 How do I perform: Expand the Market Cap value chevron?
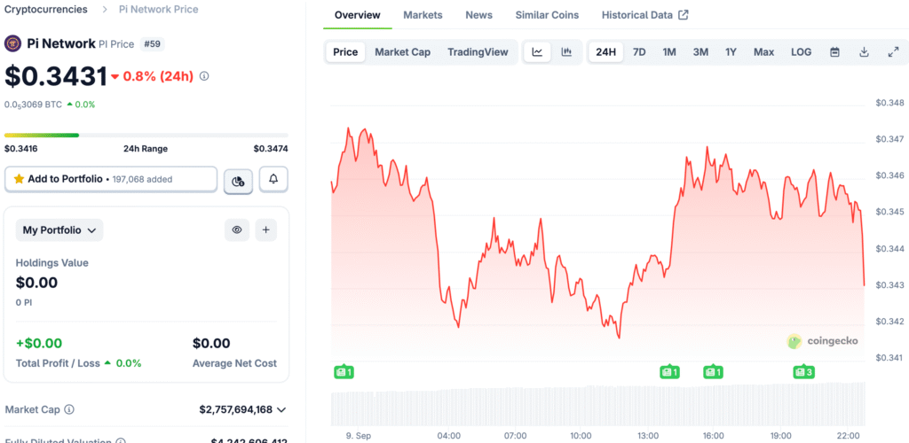[281, 410]
